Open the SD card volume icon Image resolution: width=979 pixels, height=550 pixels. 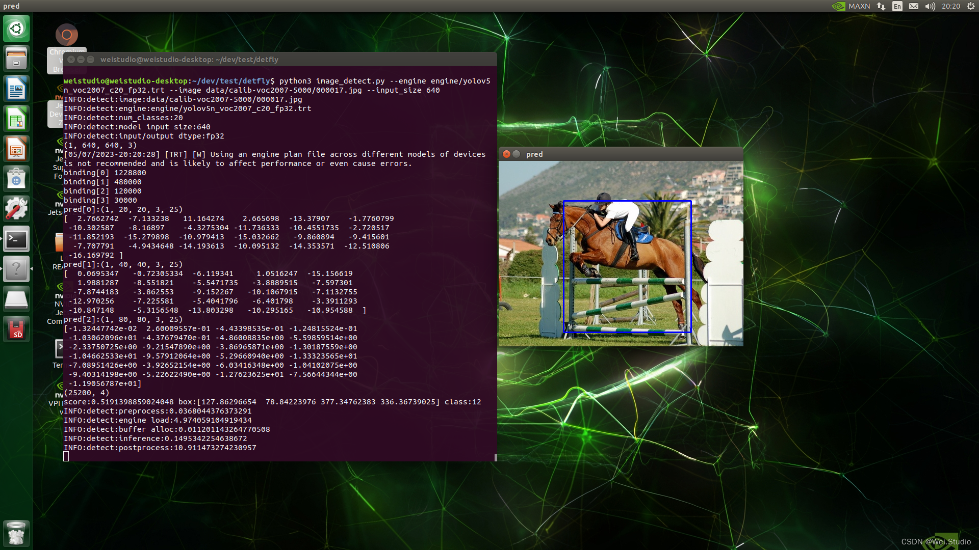point(16,329)
